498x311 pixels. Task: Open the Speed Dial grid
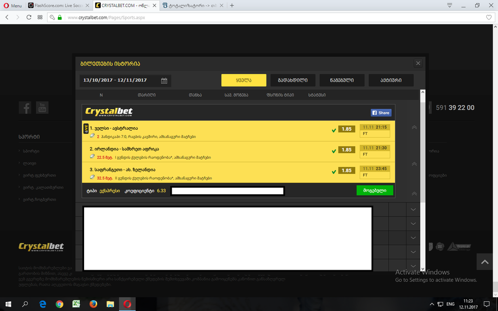click(x=40, y=17)
